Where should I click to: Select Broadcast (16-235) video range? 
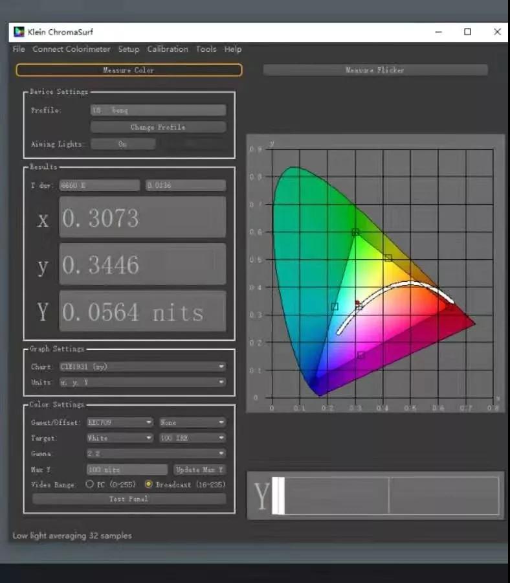(x=148, y=485)
